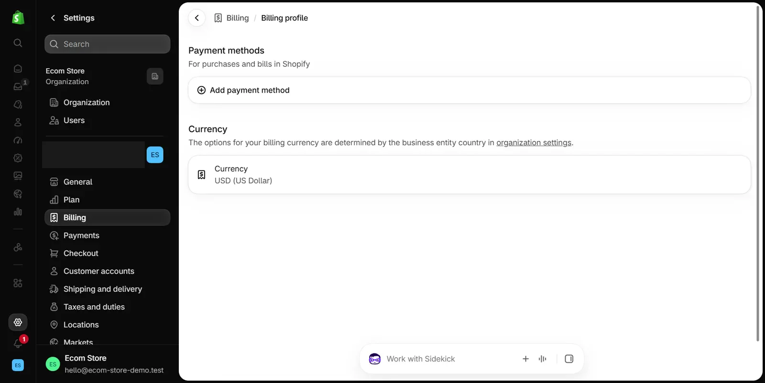Click the Currency USD card
Screen dimensions: 765x383
click(470, 175)
